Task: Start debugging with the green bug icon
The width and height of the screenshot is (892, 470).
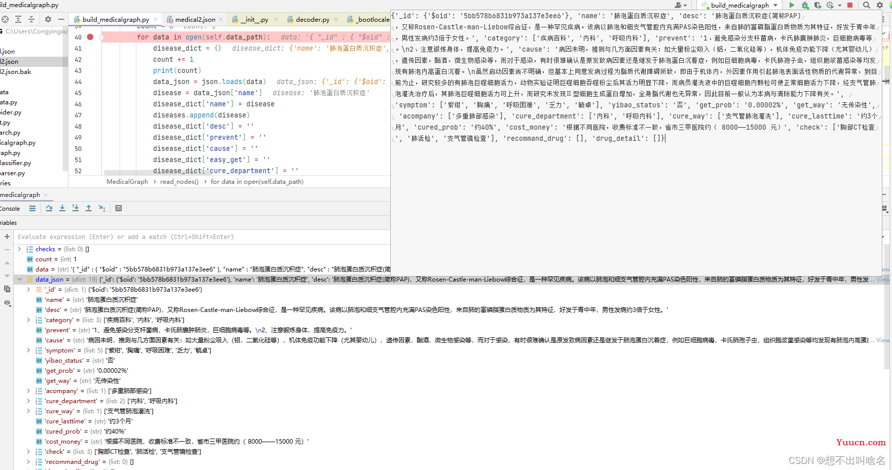Action: click(x=805, y=5)
